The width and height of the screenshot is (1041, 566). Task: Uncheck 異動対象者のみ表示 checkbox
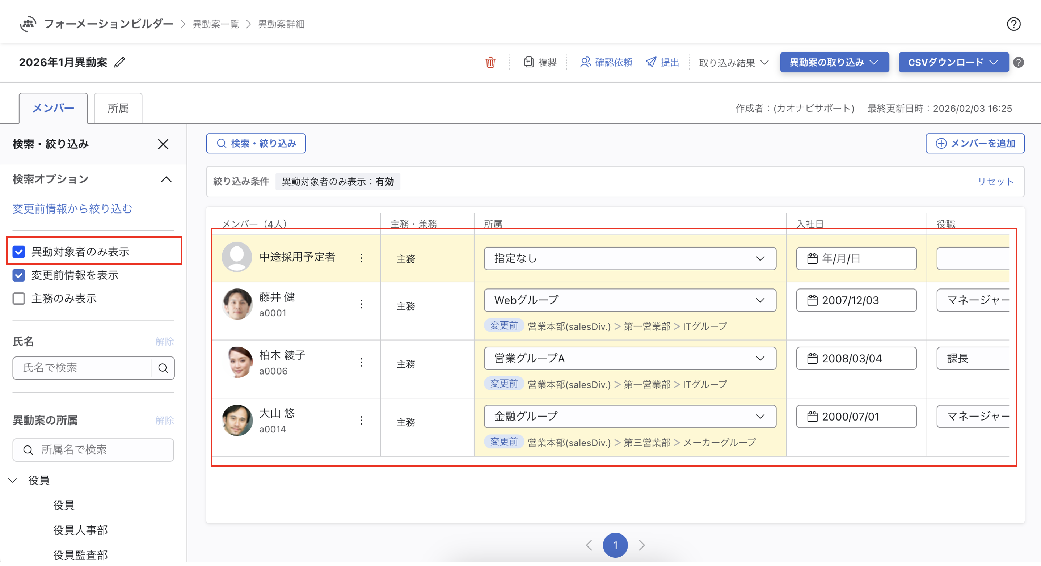coord(19,252)
